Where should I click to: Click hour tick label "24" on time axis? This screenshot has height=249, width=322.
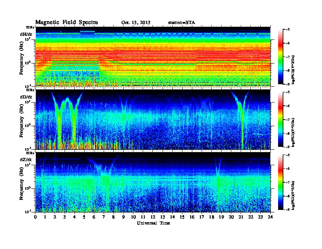(270, 217)
